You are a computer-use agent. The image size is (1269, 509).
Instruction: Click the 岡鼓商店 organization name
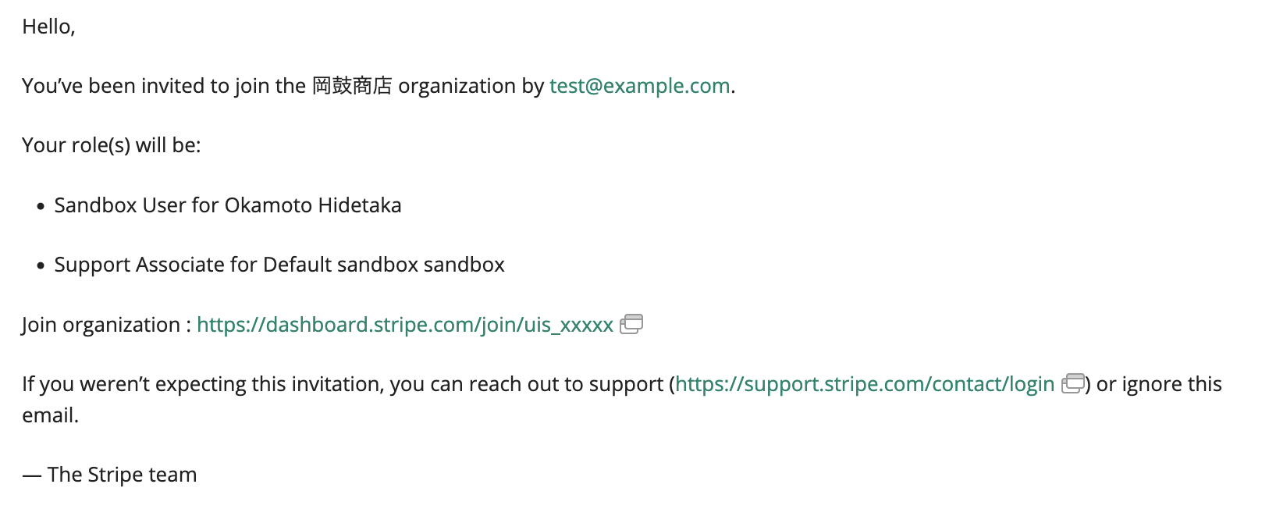pyautogui.click(x=352, y=86)
